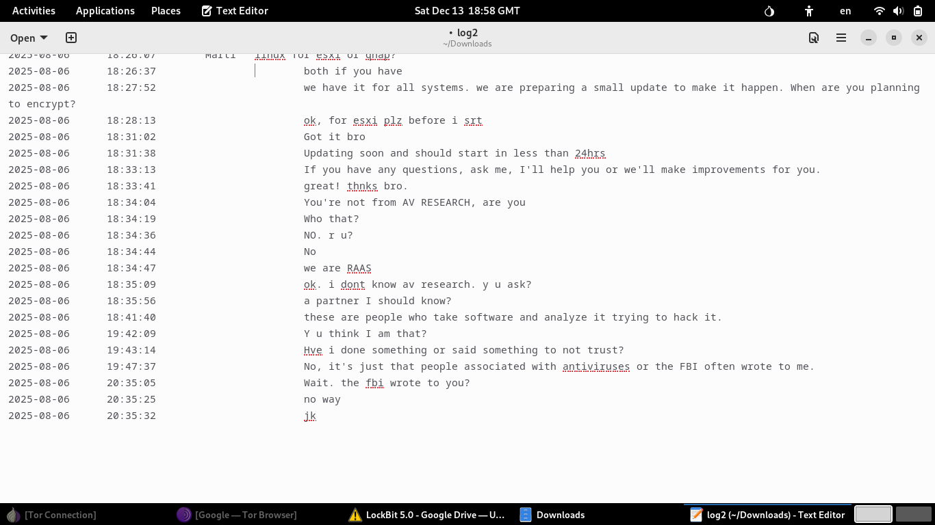Open the 'en' keyboard layout selector
The image size is (935, 525).
(845, 10)
